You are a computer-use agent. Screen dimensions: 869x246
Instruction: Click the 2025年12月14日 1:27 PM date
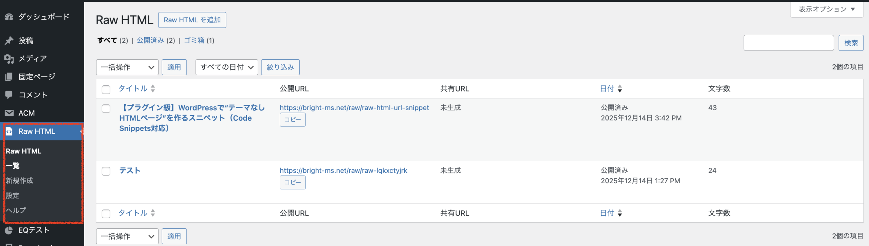click(641, 181)
